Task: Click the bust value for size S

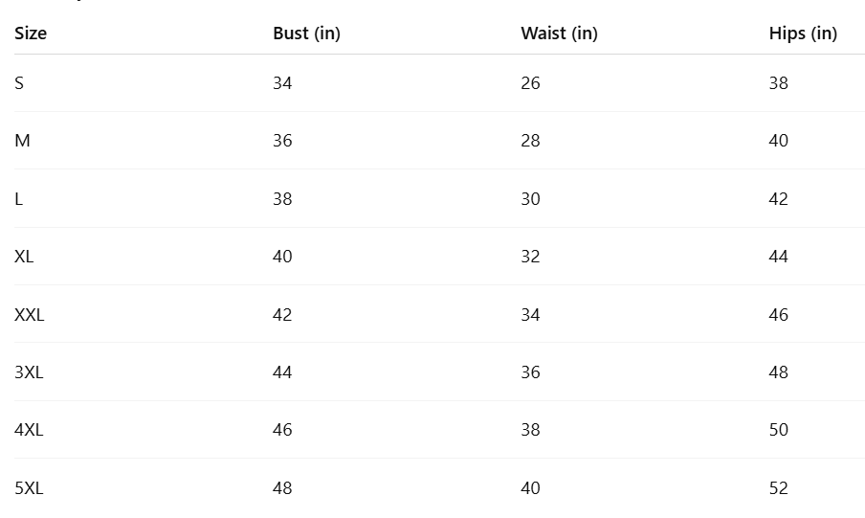Action: [282, 83]
